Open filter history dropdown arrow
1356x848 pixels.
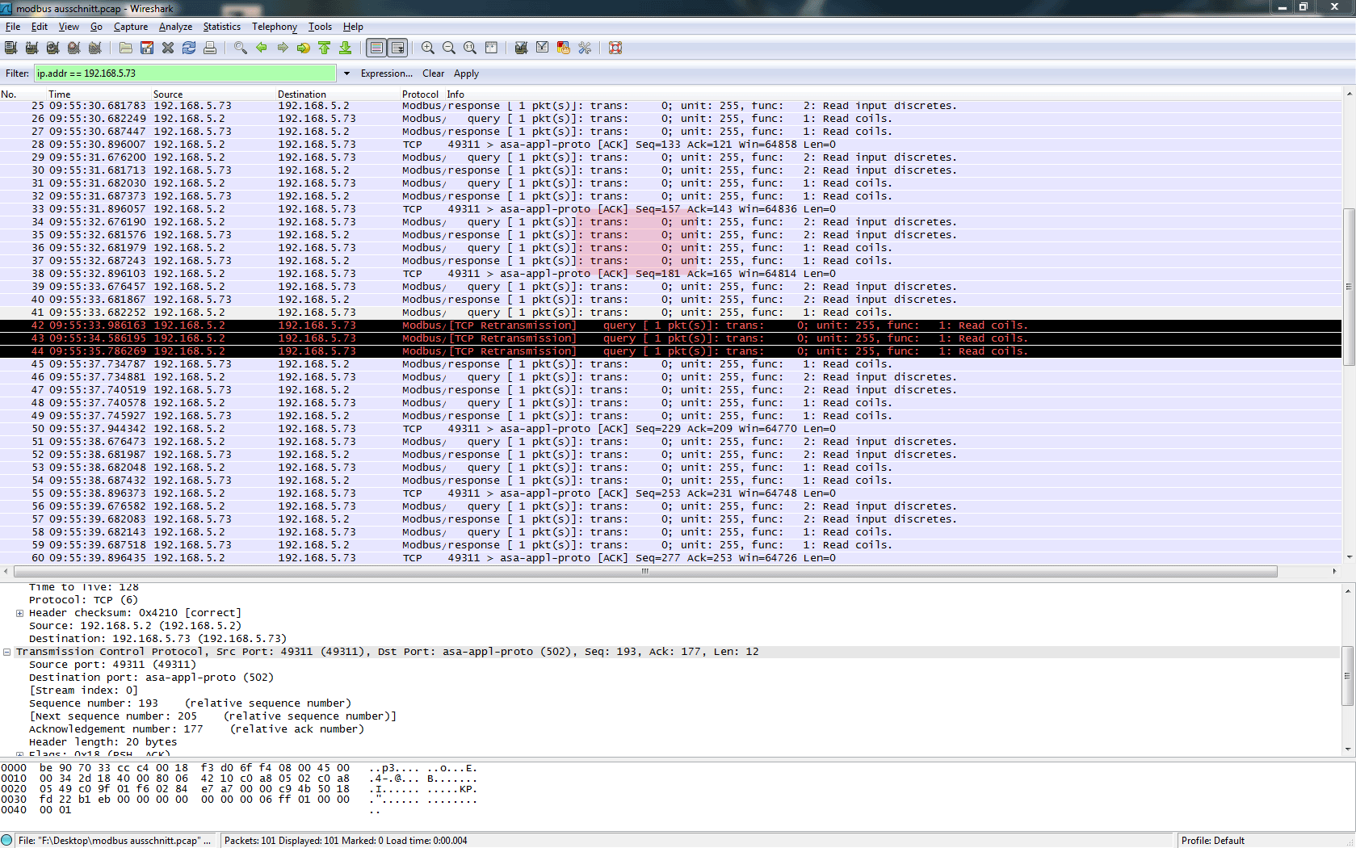[x=346, y=73]
